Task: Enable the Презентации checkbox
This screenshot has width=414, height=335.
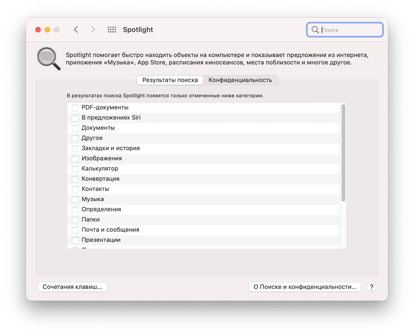Action: [x=75, y=240]
